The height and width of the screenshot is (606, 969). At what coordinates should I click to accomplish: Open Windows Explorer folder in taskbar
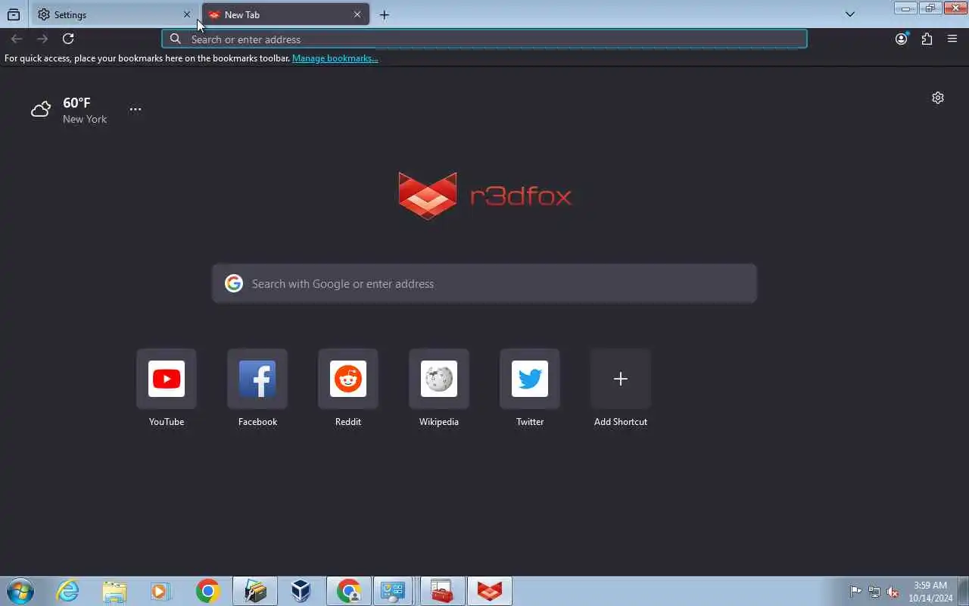114,591
